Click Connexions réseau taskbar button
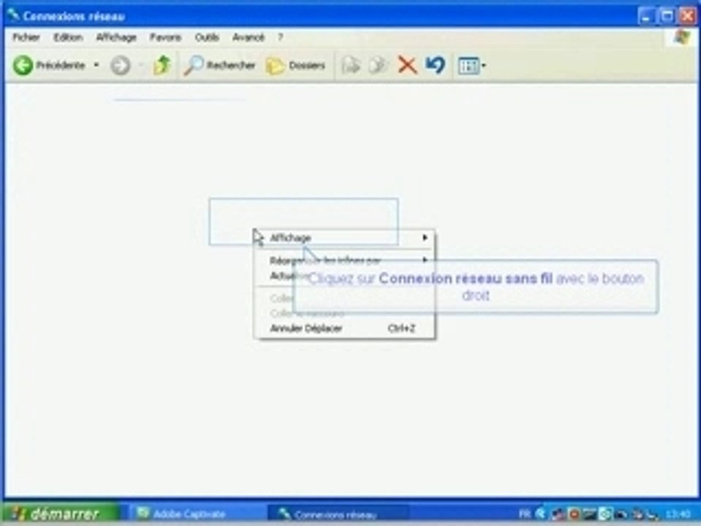 (x=338, y=514)
